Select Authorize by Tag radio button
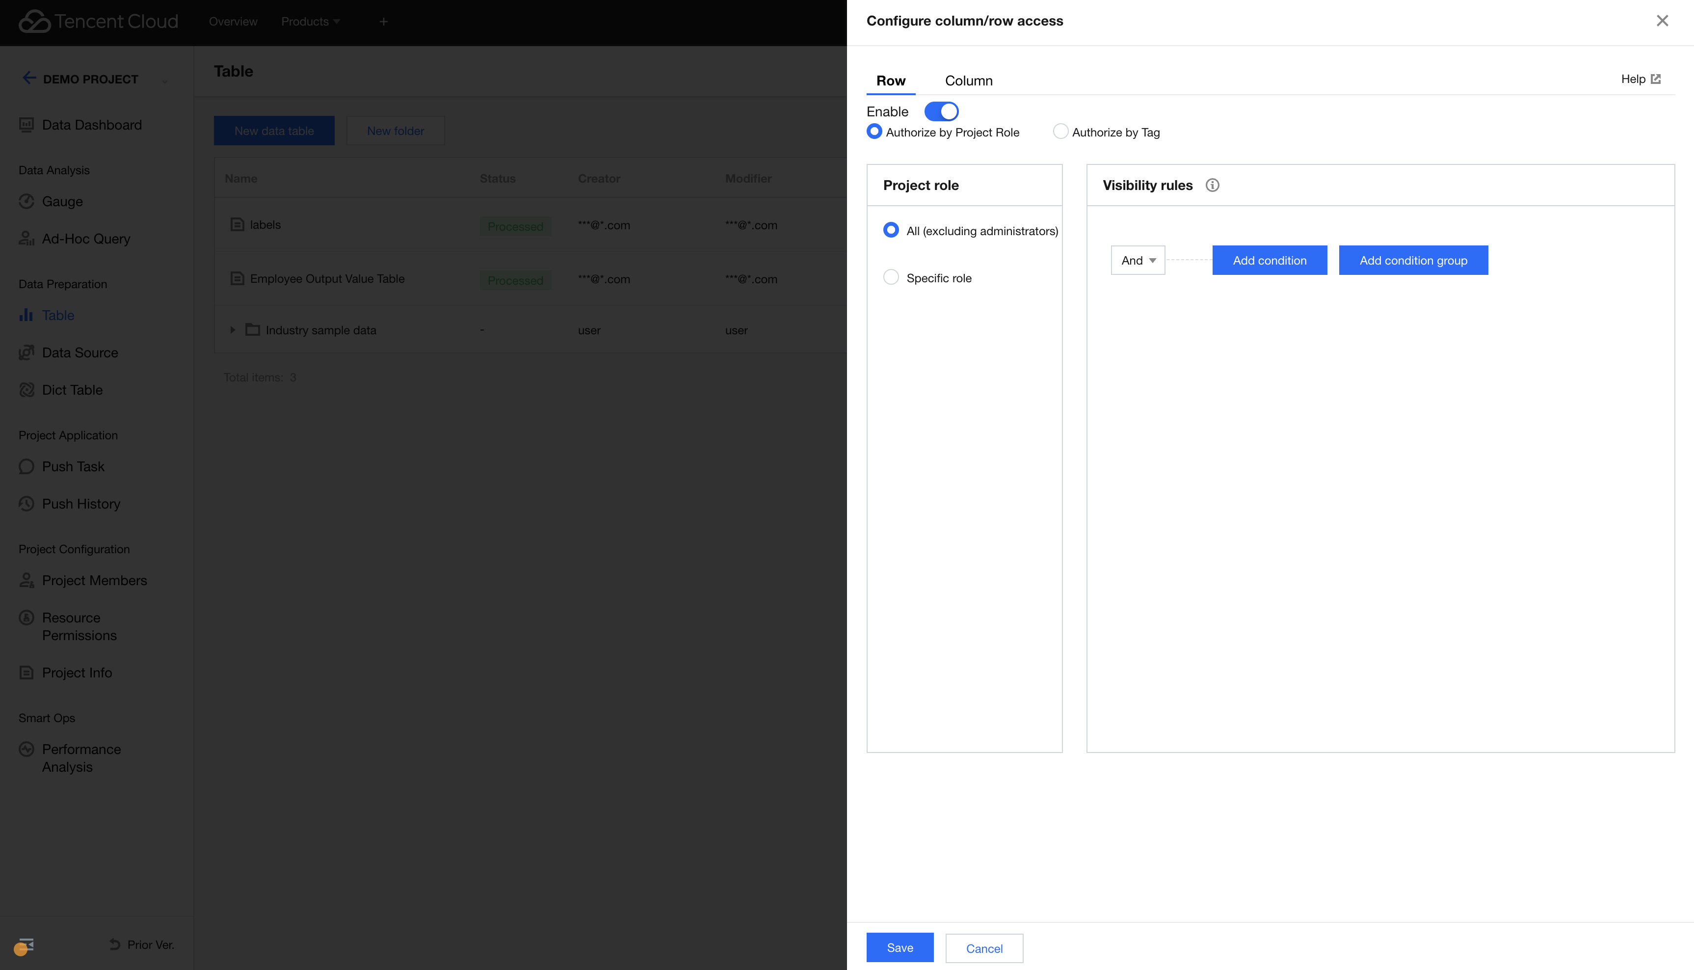Image resolution: width=1694 pixels, height=970 pixels. (x=1060, y=132)
